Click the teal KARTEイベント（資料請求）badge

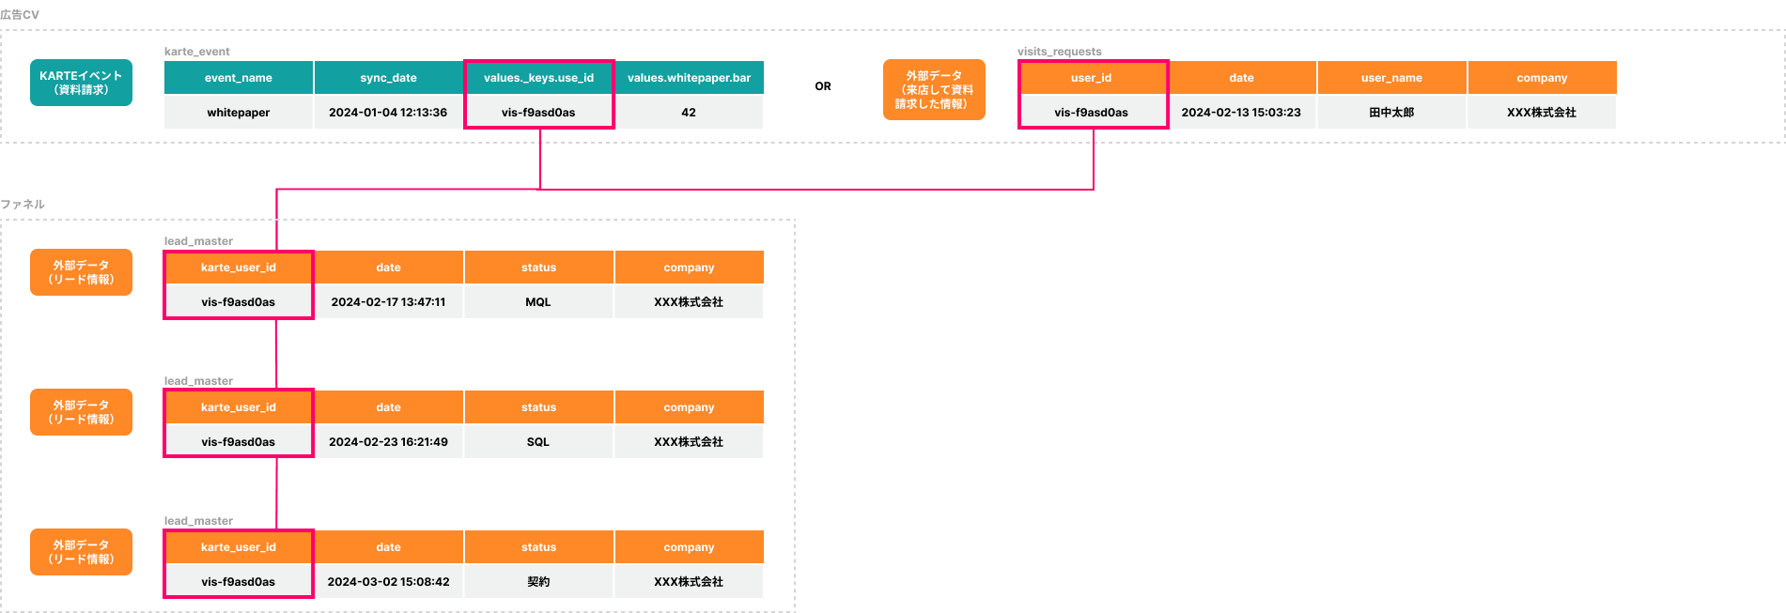(x=81, y=83)
